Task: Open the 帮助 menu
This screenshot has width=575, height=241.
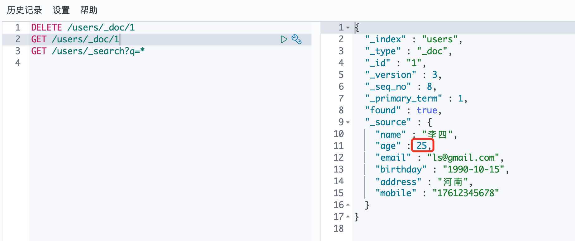Action: pos(89,10)
